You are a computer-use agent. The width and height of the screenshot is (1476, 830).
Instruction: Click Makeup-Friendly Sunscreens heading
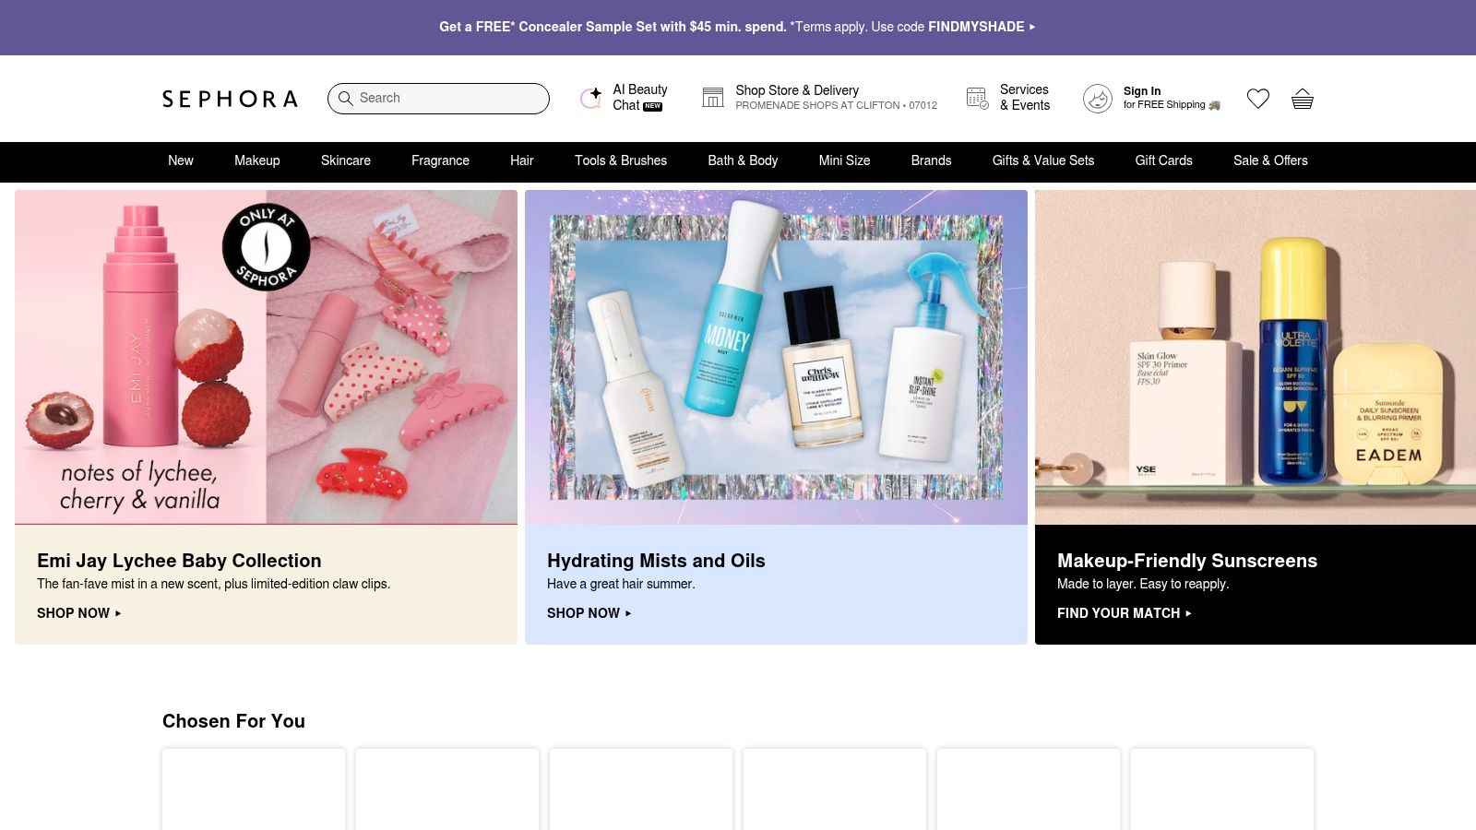click(1187, 561)
